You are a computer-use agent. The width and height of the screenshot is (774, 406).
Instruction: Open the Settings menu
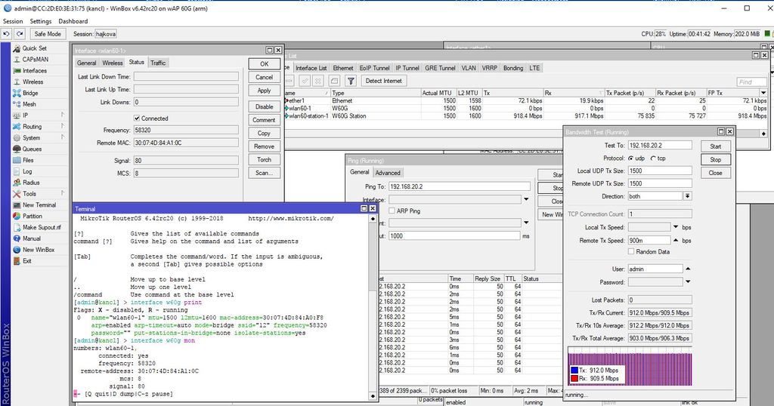point(41,21)
